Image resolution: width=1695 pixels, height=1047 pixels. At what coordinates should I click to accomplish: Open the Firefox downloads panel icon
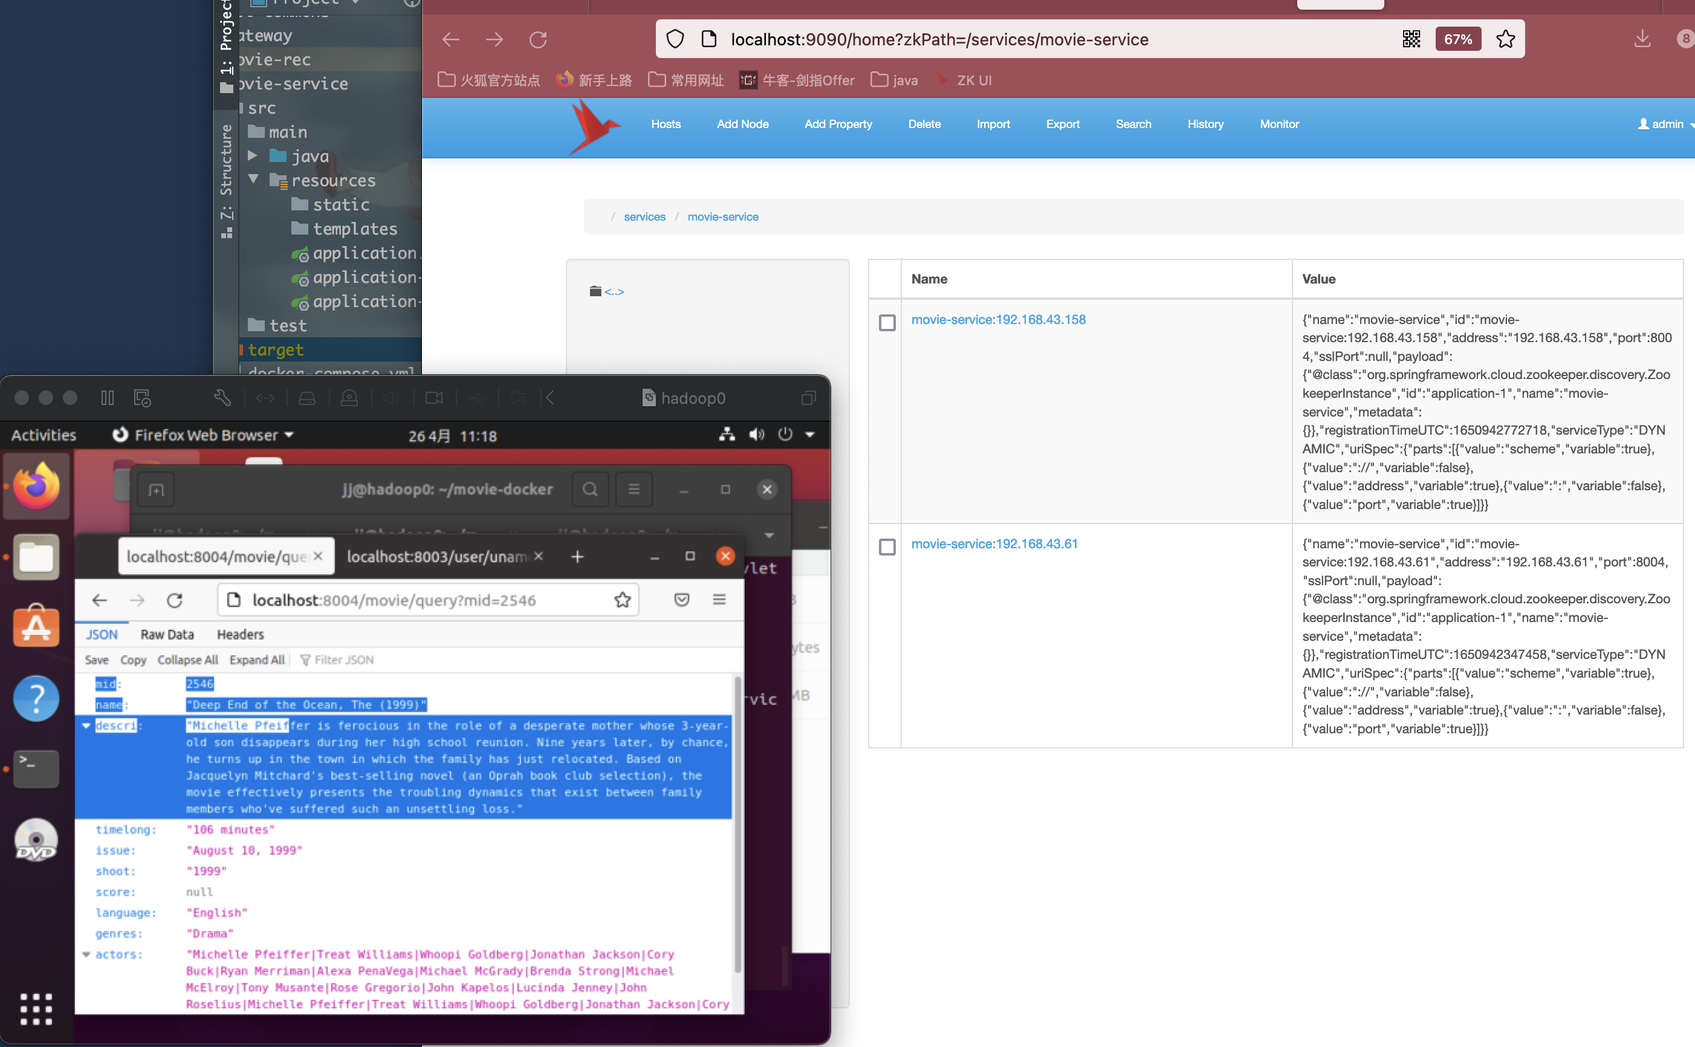pos(1642,39)
